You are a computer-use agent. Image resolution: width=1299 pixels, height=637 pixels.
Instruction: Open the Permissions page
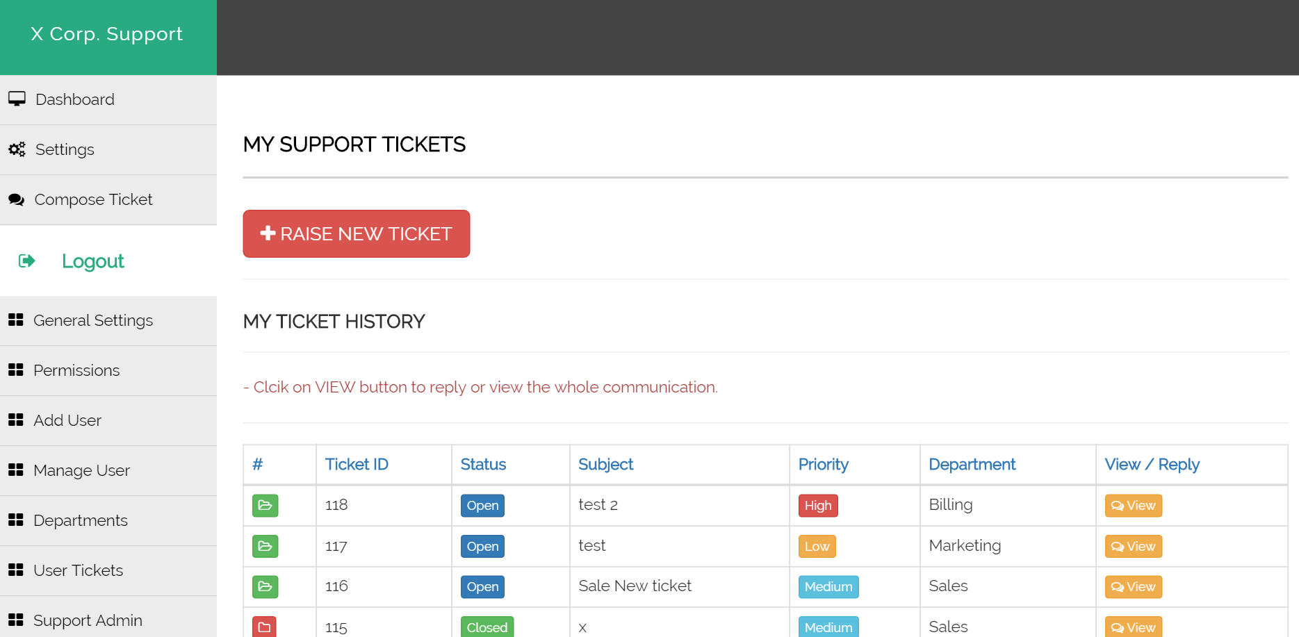point(108,371)
